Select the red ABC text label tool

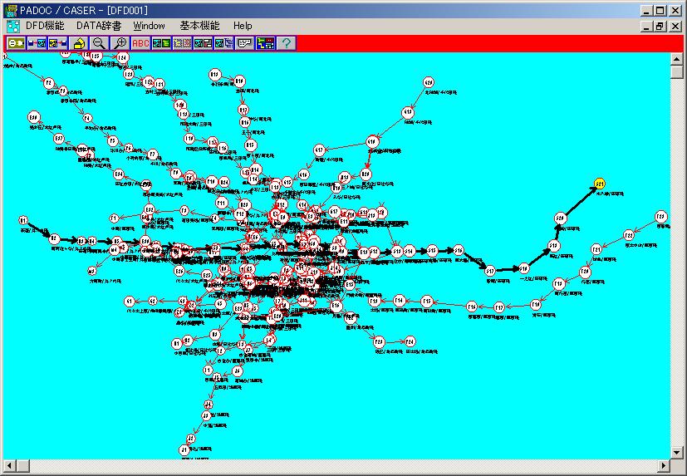141,43
